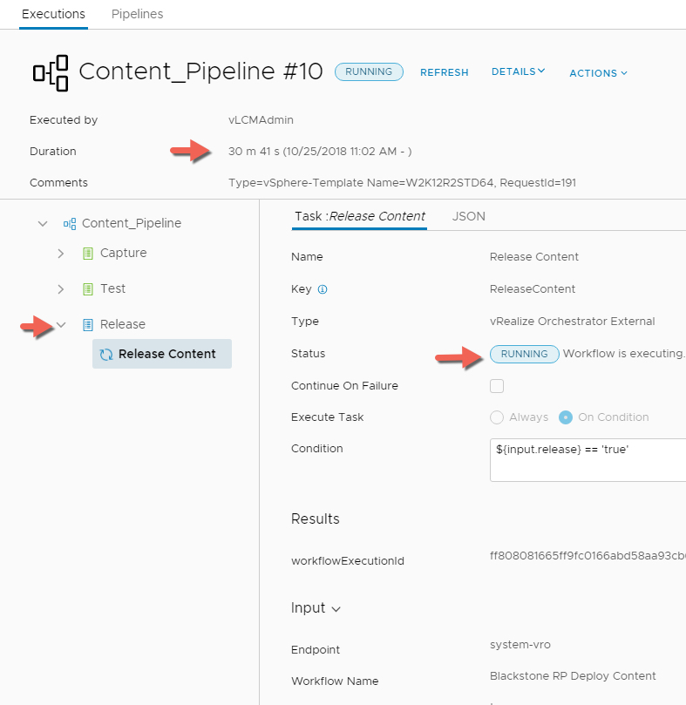
Task: Click the blue Release stage icon
Action: tap(87, 325)
